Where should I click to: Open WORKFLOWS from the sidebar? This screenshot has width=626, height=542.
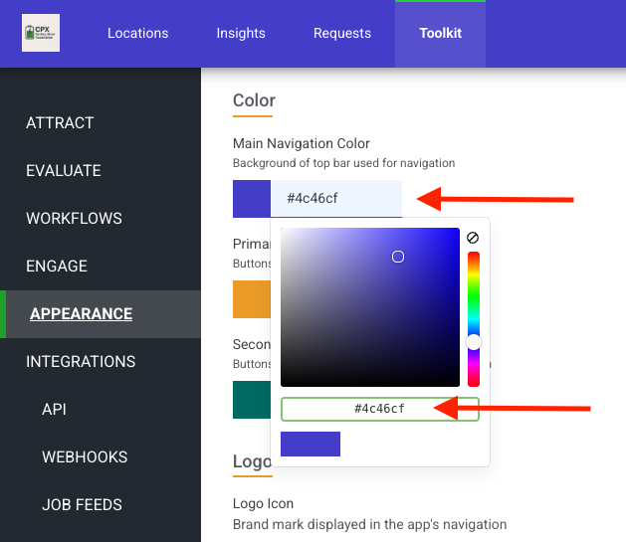(x=74, y=219)
